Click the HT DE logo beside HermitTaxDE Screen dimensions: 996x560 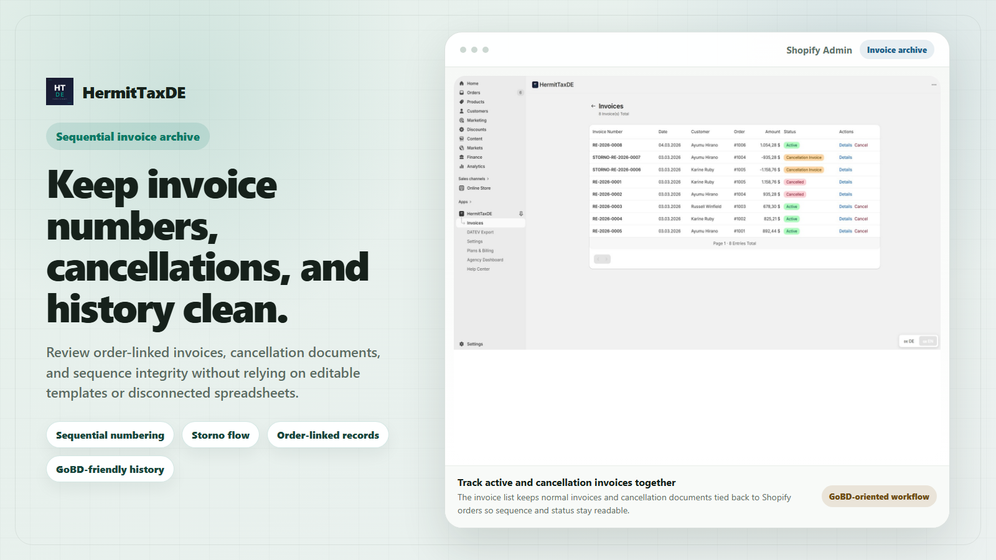[x=60, y=91]
